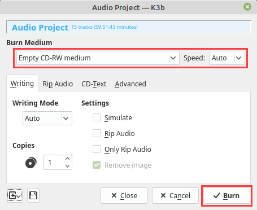257x210 pixels.
Task: Decrease copies with the down arrow
Action: (x=67, y=166)
